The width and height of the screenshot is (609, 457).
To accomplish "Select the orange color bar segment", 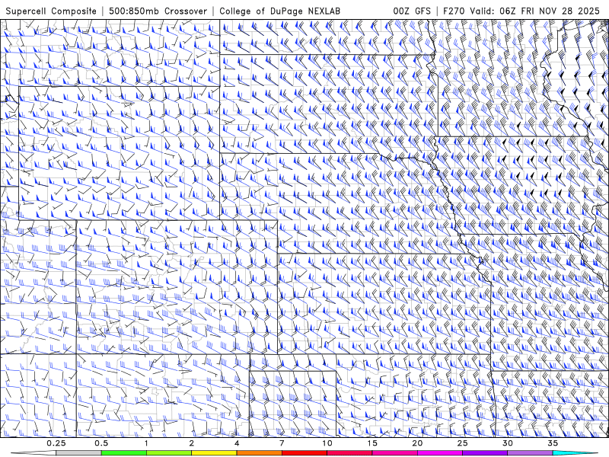I will coord(259,453).
